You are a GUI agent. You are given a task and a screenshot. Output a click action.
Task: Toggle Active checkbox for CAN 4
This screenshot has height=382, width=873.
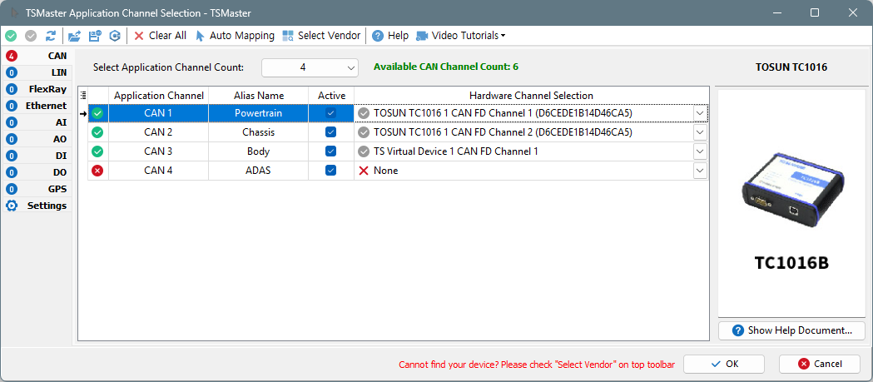[330, 171]
